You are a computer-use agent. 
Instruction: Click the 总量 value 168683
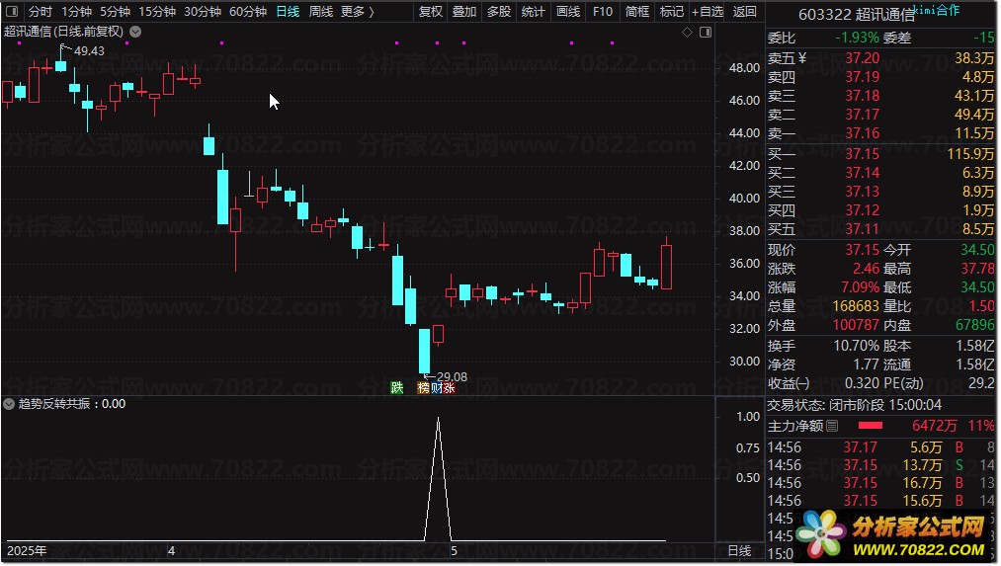(856, 306)
